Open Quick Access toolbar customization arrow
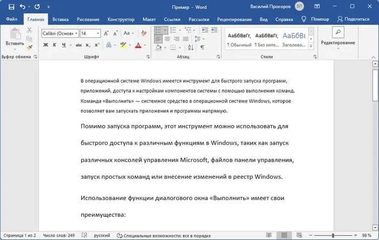 [x=49, y=7]
